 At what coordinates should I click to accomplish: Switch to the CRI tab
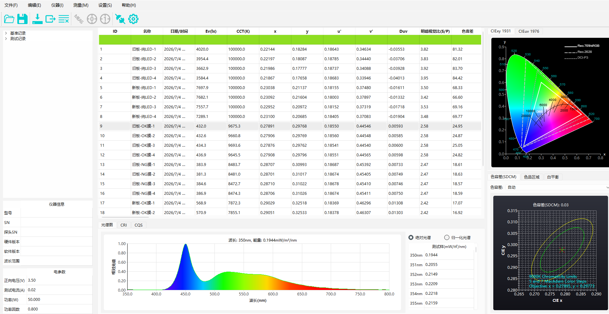coord(124,225)
